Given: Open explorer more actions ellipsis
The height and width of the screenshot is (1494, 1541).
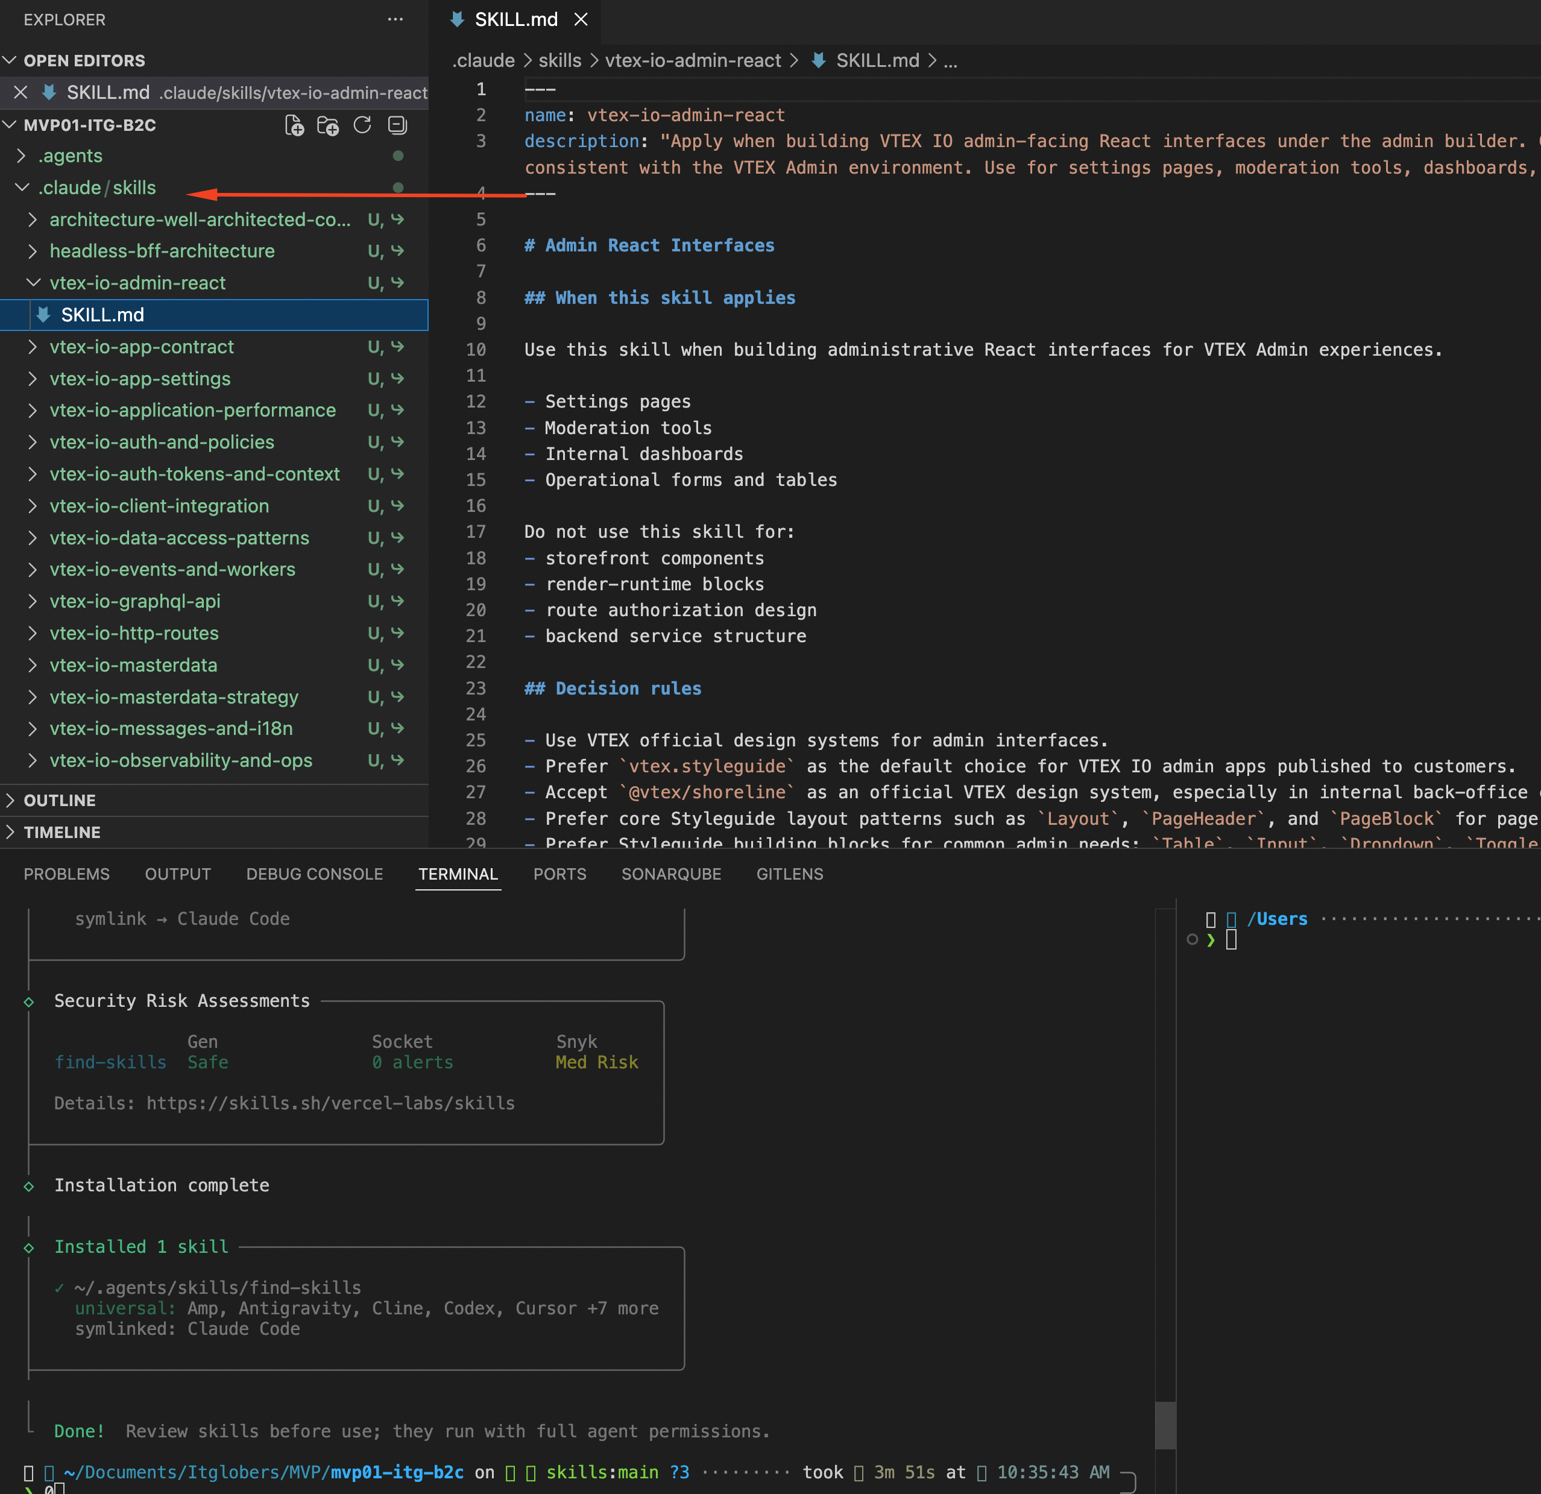Looking at the screenshot, I should coord(395,19).
